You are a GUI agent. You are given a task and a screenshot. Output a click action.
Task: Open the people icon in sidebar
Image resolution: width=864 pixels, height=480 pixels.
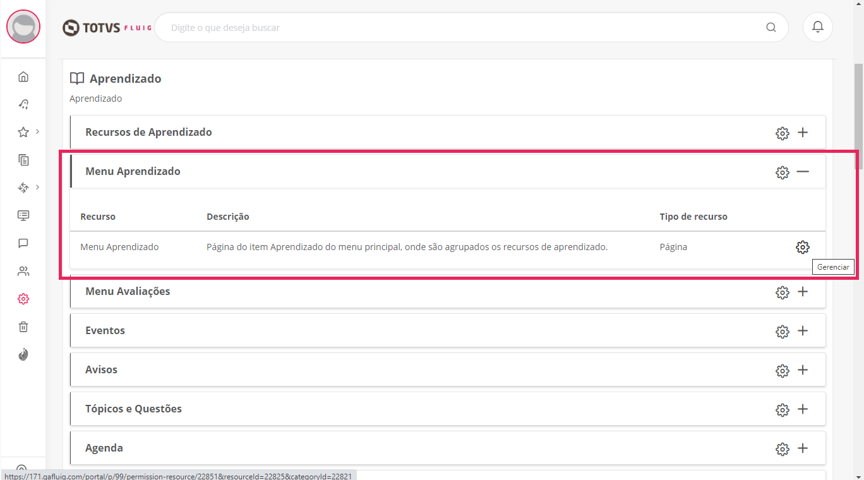point(23,272)
